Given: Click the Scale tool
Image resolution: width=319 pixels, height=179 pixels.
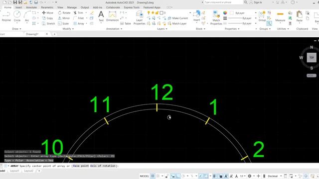Looking at the screenshot, I should click(x=63, y=23).
